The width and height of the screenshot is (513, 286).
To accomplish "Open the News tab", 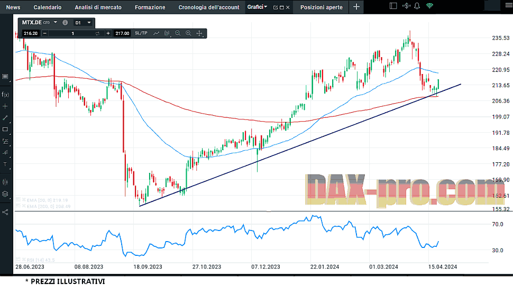I will click(x=13, y=7).
